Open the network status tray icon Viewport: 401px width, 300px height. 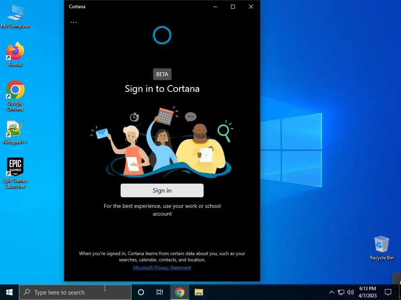(341, 292)
